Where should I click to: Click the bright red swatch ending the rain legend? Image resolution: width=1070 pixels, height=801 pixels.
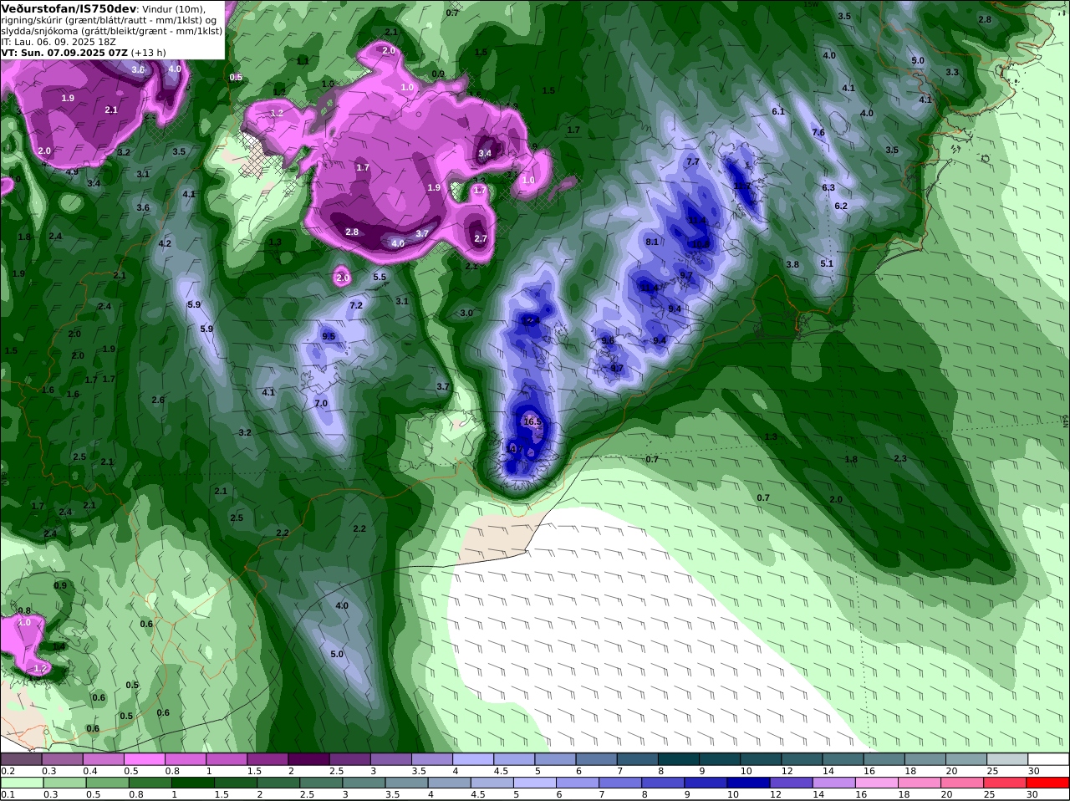(x=1048, y=783)
